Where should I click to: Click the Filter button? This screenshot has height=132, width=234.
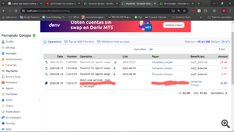click(222, 49)
